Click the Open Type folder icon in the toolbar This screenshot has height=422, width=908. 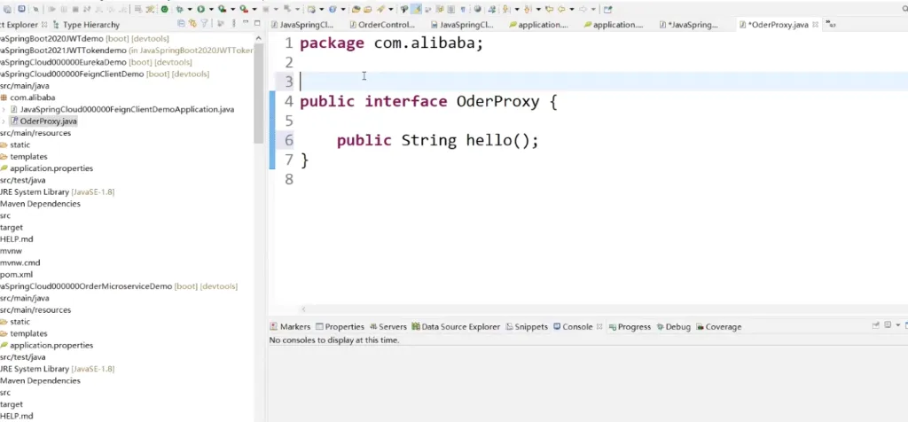[x=356, y=9]
